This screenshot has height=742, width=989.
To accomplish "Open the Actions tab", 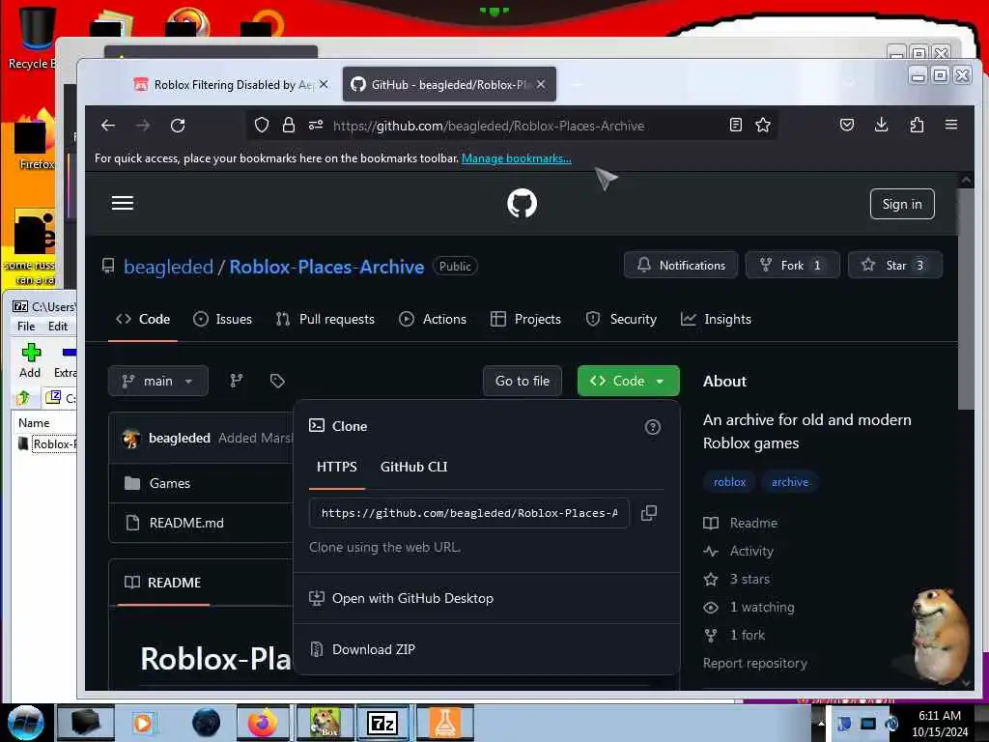I will pos(433,319).
